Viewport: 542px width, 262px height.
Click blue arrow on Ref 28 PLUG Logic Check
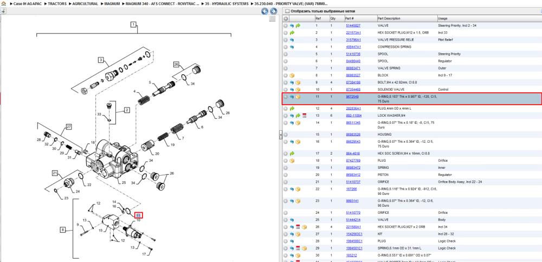pos(292,241)
